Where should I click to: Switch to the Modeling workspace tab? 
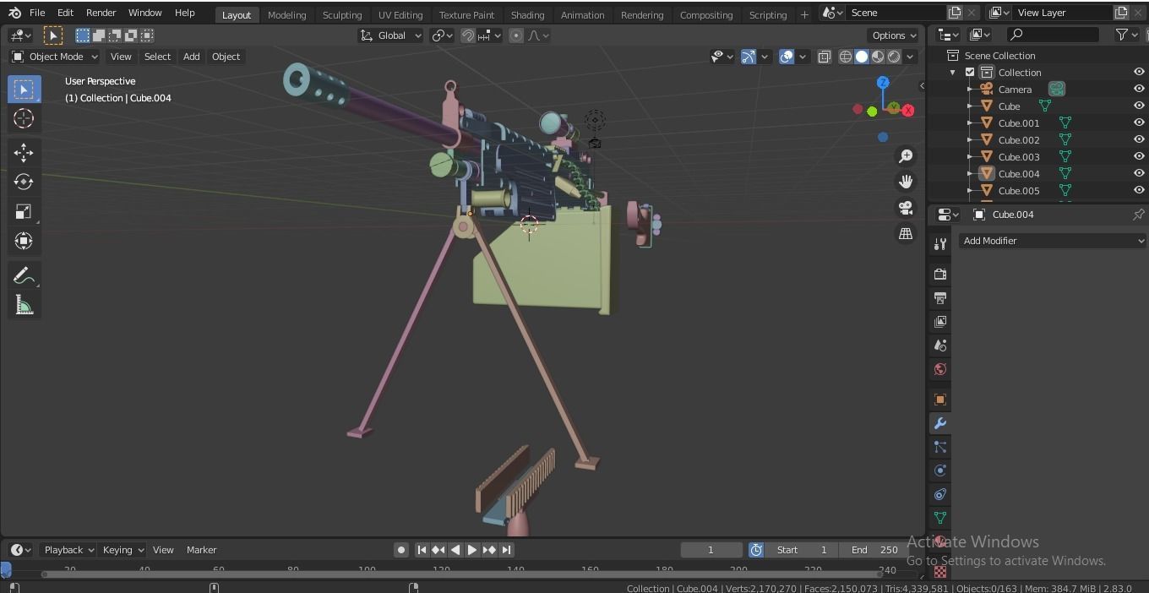pyautogui.click(x=286, y=14)
